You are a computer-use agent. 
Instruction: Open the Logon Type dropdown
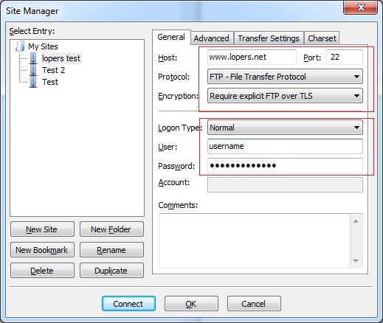[285, 128]
